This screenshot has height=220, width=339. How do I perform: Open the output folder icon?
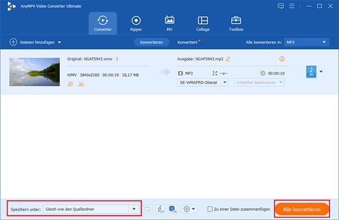coord(147,209)
